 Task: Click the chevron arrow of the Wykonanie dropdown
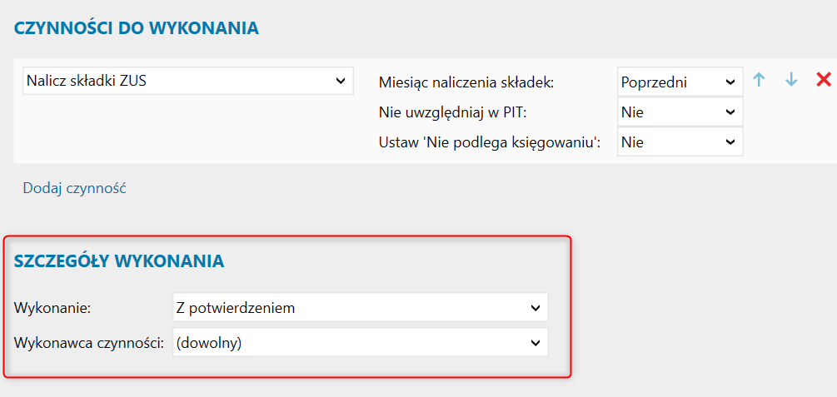coord(536,308)
